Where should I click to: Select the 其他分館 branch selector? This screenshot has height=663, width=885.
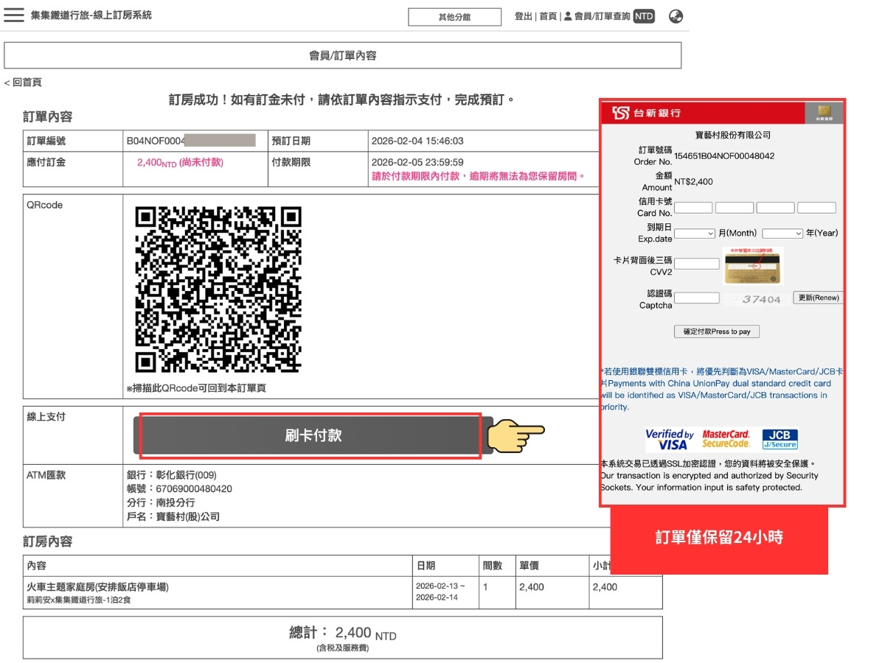[454, 16]
